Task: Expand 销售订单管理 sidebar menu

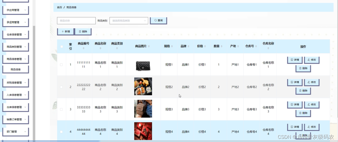Action: (15, 119)
